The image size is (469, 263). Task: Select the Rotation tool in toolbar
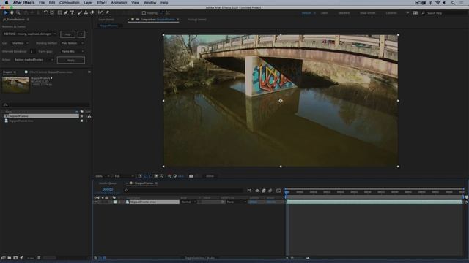[45, 13]
